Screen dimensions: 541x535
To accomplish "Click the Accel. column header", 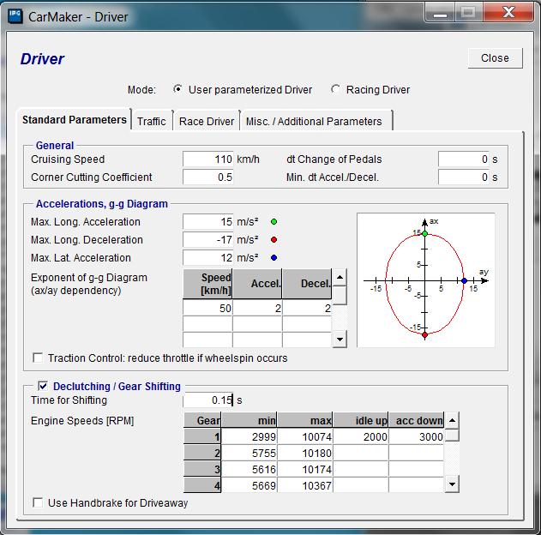I will (x=257, y=284).
